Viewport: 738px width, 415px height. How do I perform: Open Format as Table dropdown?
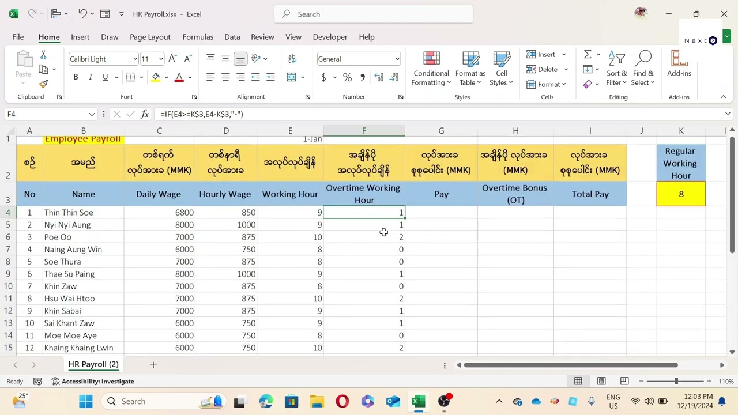point(470,69)
